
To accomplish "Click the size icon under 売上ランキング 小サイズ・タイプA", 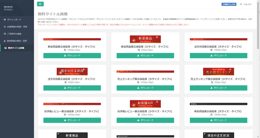I will 212,82.
